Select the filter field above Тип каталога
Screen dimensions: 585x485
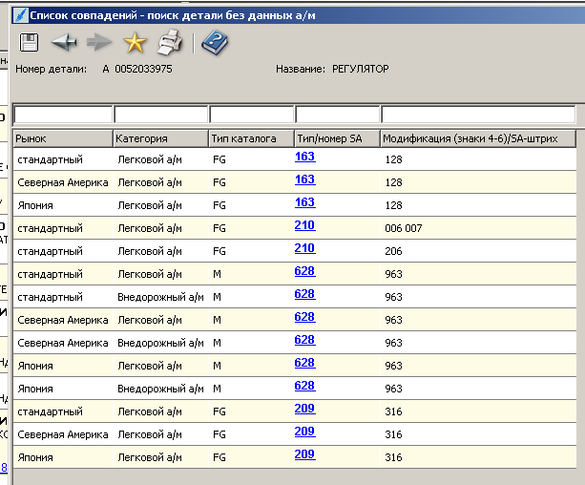(x=251, y=115)
